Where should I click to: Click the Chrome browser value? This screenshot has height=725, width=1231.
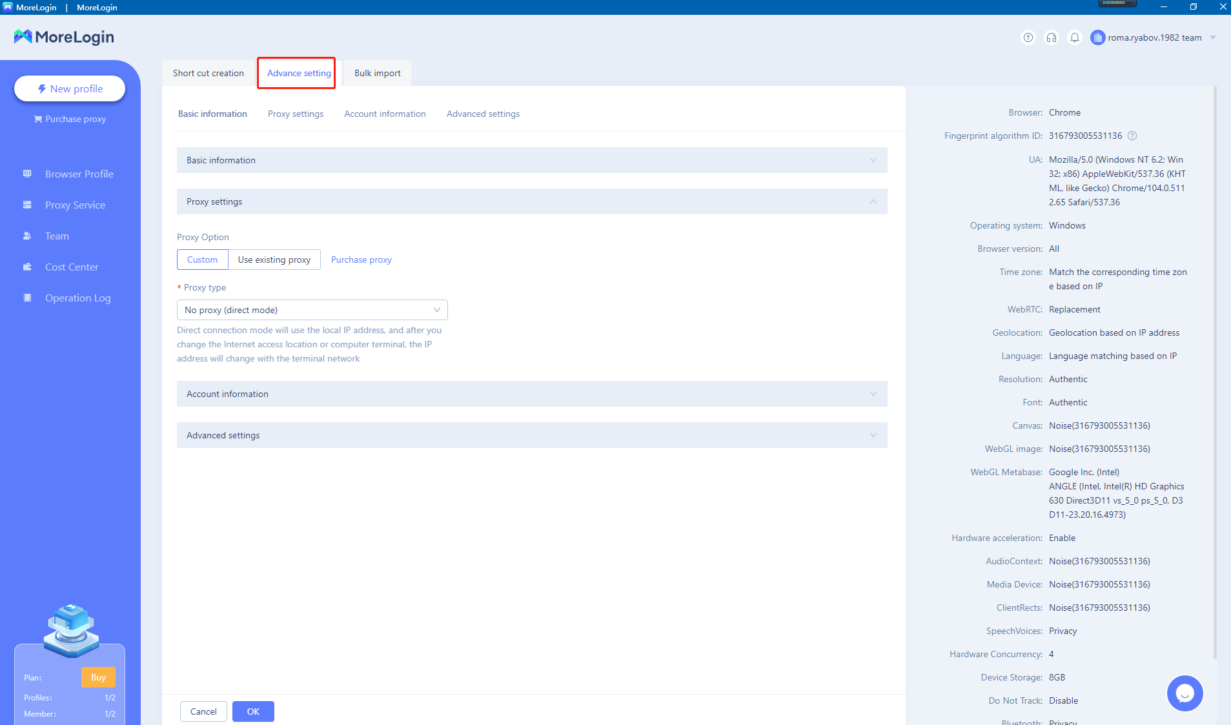point(1064,112)
